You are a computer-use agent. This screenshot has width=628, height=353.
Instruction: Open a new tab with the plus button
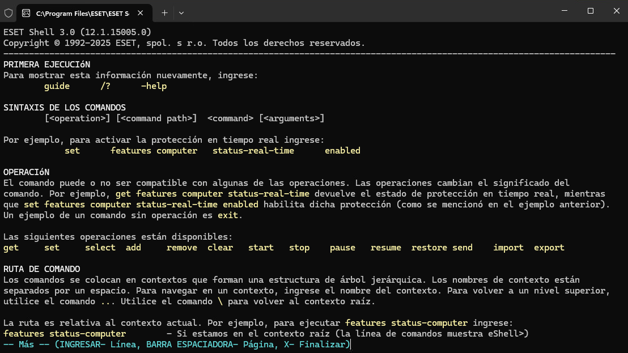click(x=164, y=12)
